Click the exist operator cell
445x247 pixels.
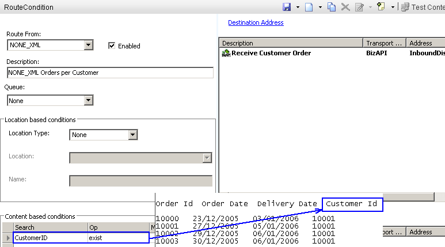(119, 238)
